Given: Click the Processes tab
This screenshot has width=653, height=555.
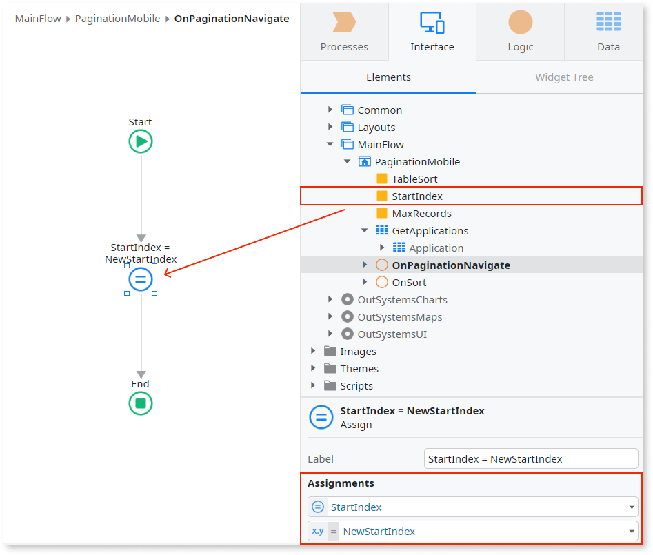Looking at the screenshot, I should coord(344,33).
